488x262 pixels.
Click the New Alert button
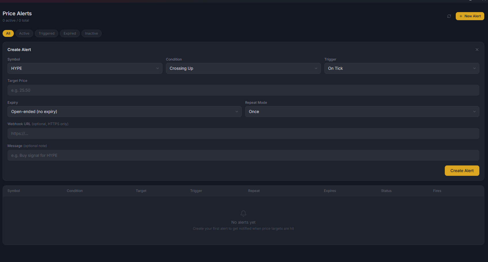(x=470, y=16)
